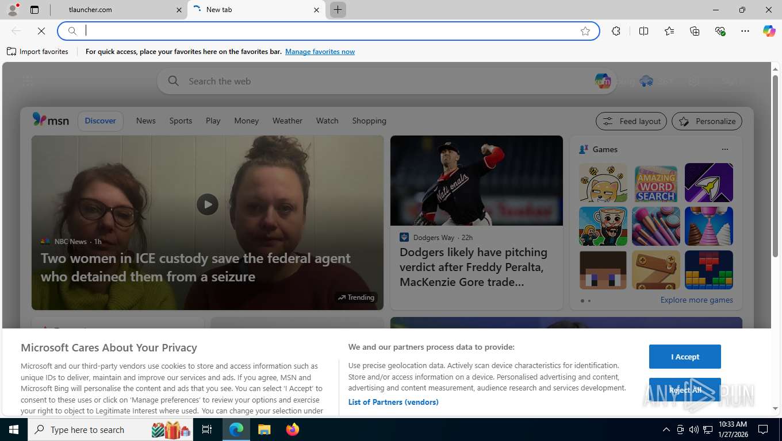Toggle the Split screen icon
Viewport: 782px width, 441px height.
pos(644,31)
